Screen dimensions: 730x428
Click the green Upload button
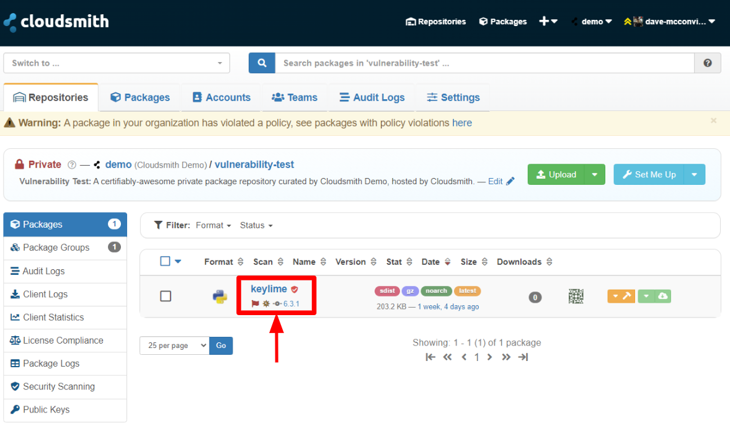pyautogui.click(x=556, y=174)
